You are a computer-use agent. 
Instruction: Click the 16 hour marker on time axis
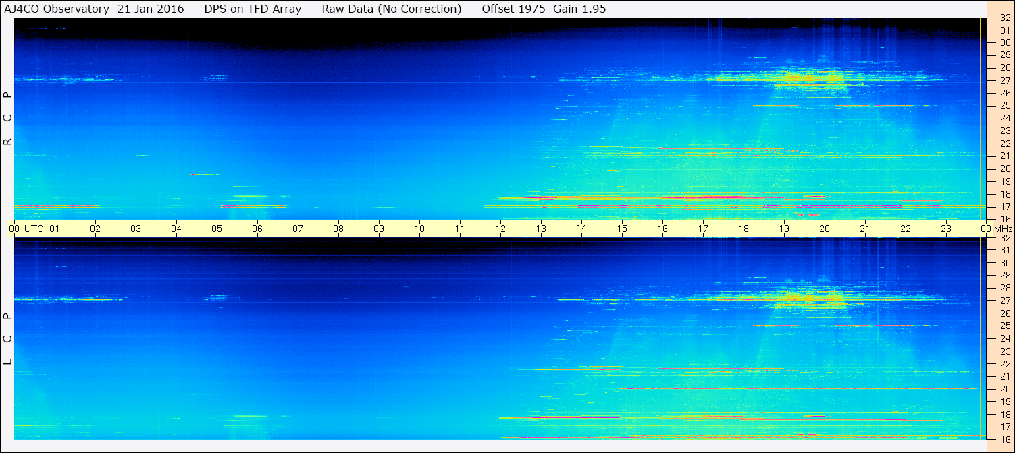[x=662, y=229]
